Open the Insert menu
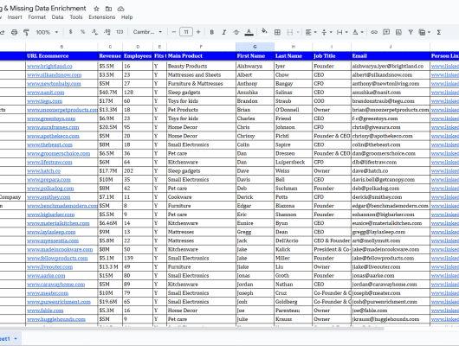This screenshot has width=459, height=346. coord(15,17)
